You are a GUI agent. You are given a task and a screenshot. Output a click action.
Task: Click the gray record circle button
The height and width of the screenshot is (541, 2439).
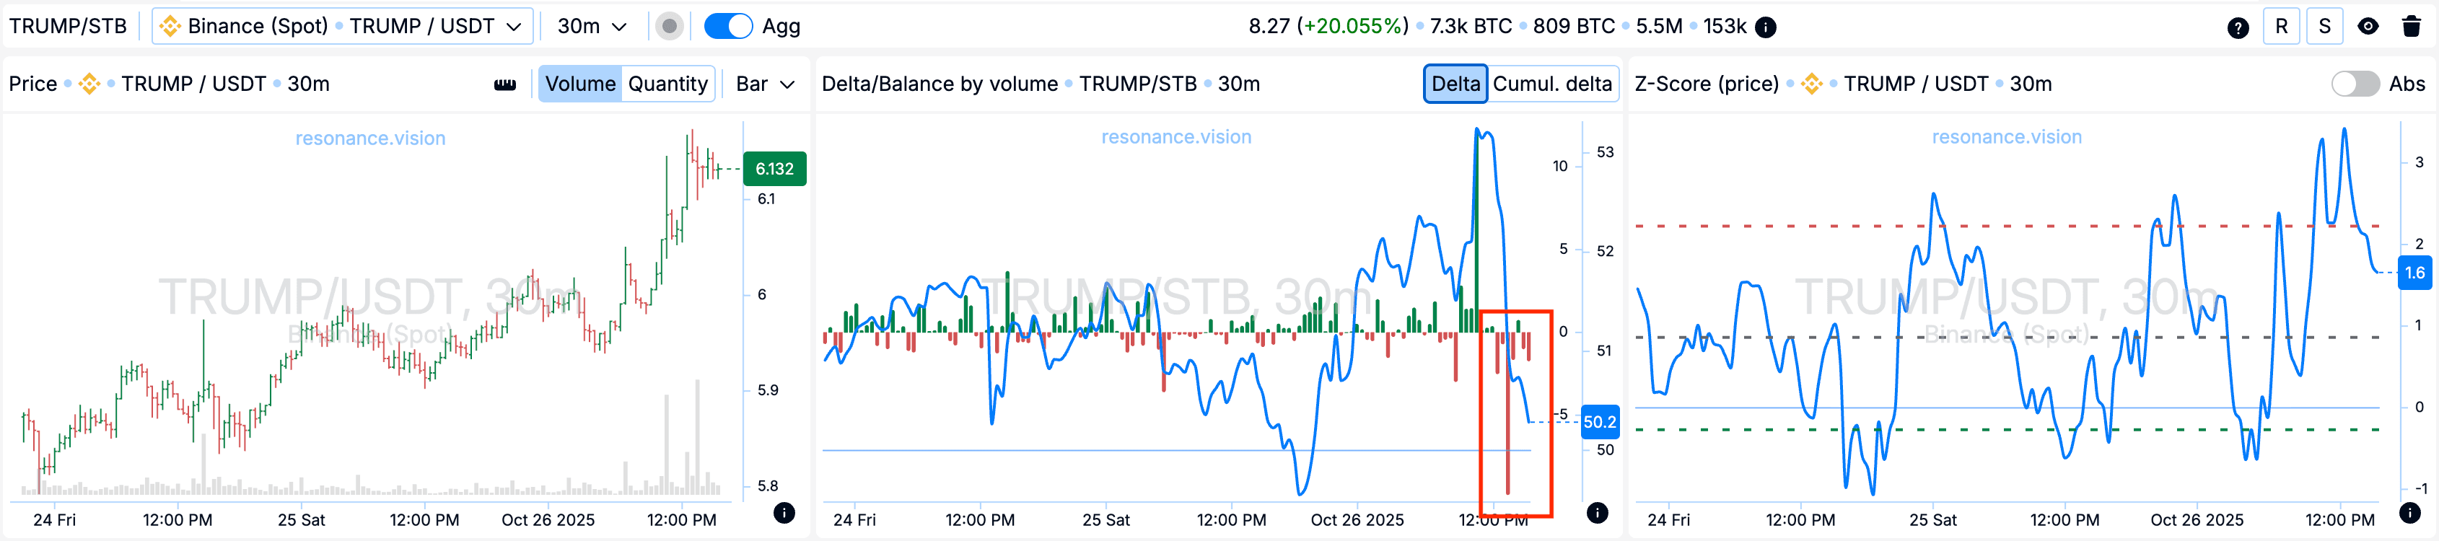(670, 27)
